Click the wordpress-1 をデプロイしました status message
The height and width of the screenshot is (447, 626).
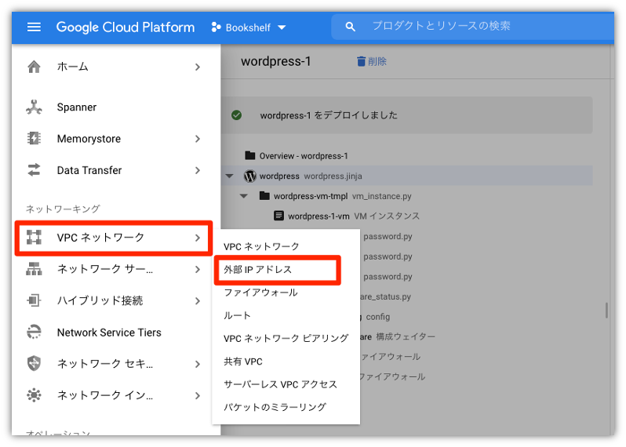pyautogui.click(x=329, y=115)
